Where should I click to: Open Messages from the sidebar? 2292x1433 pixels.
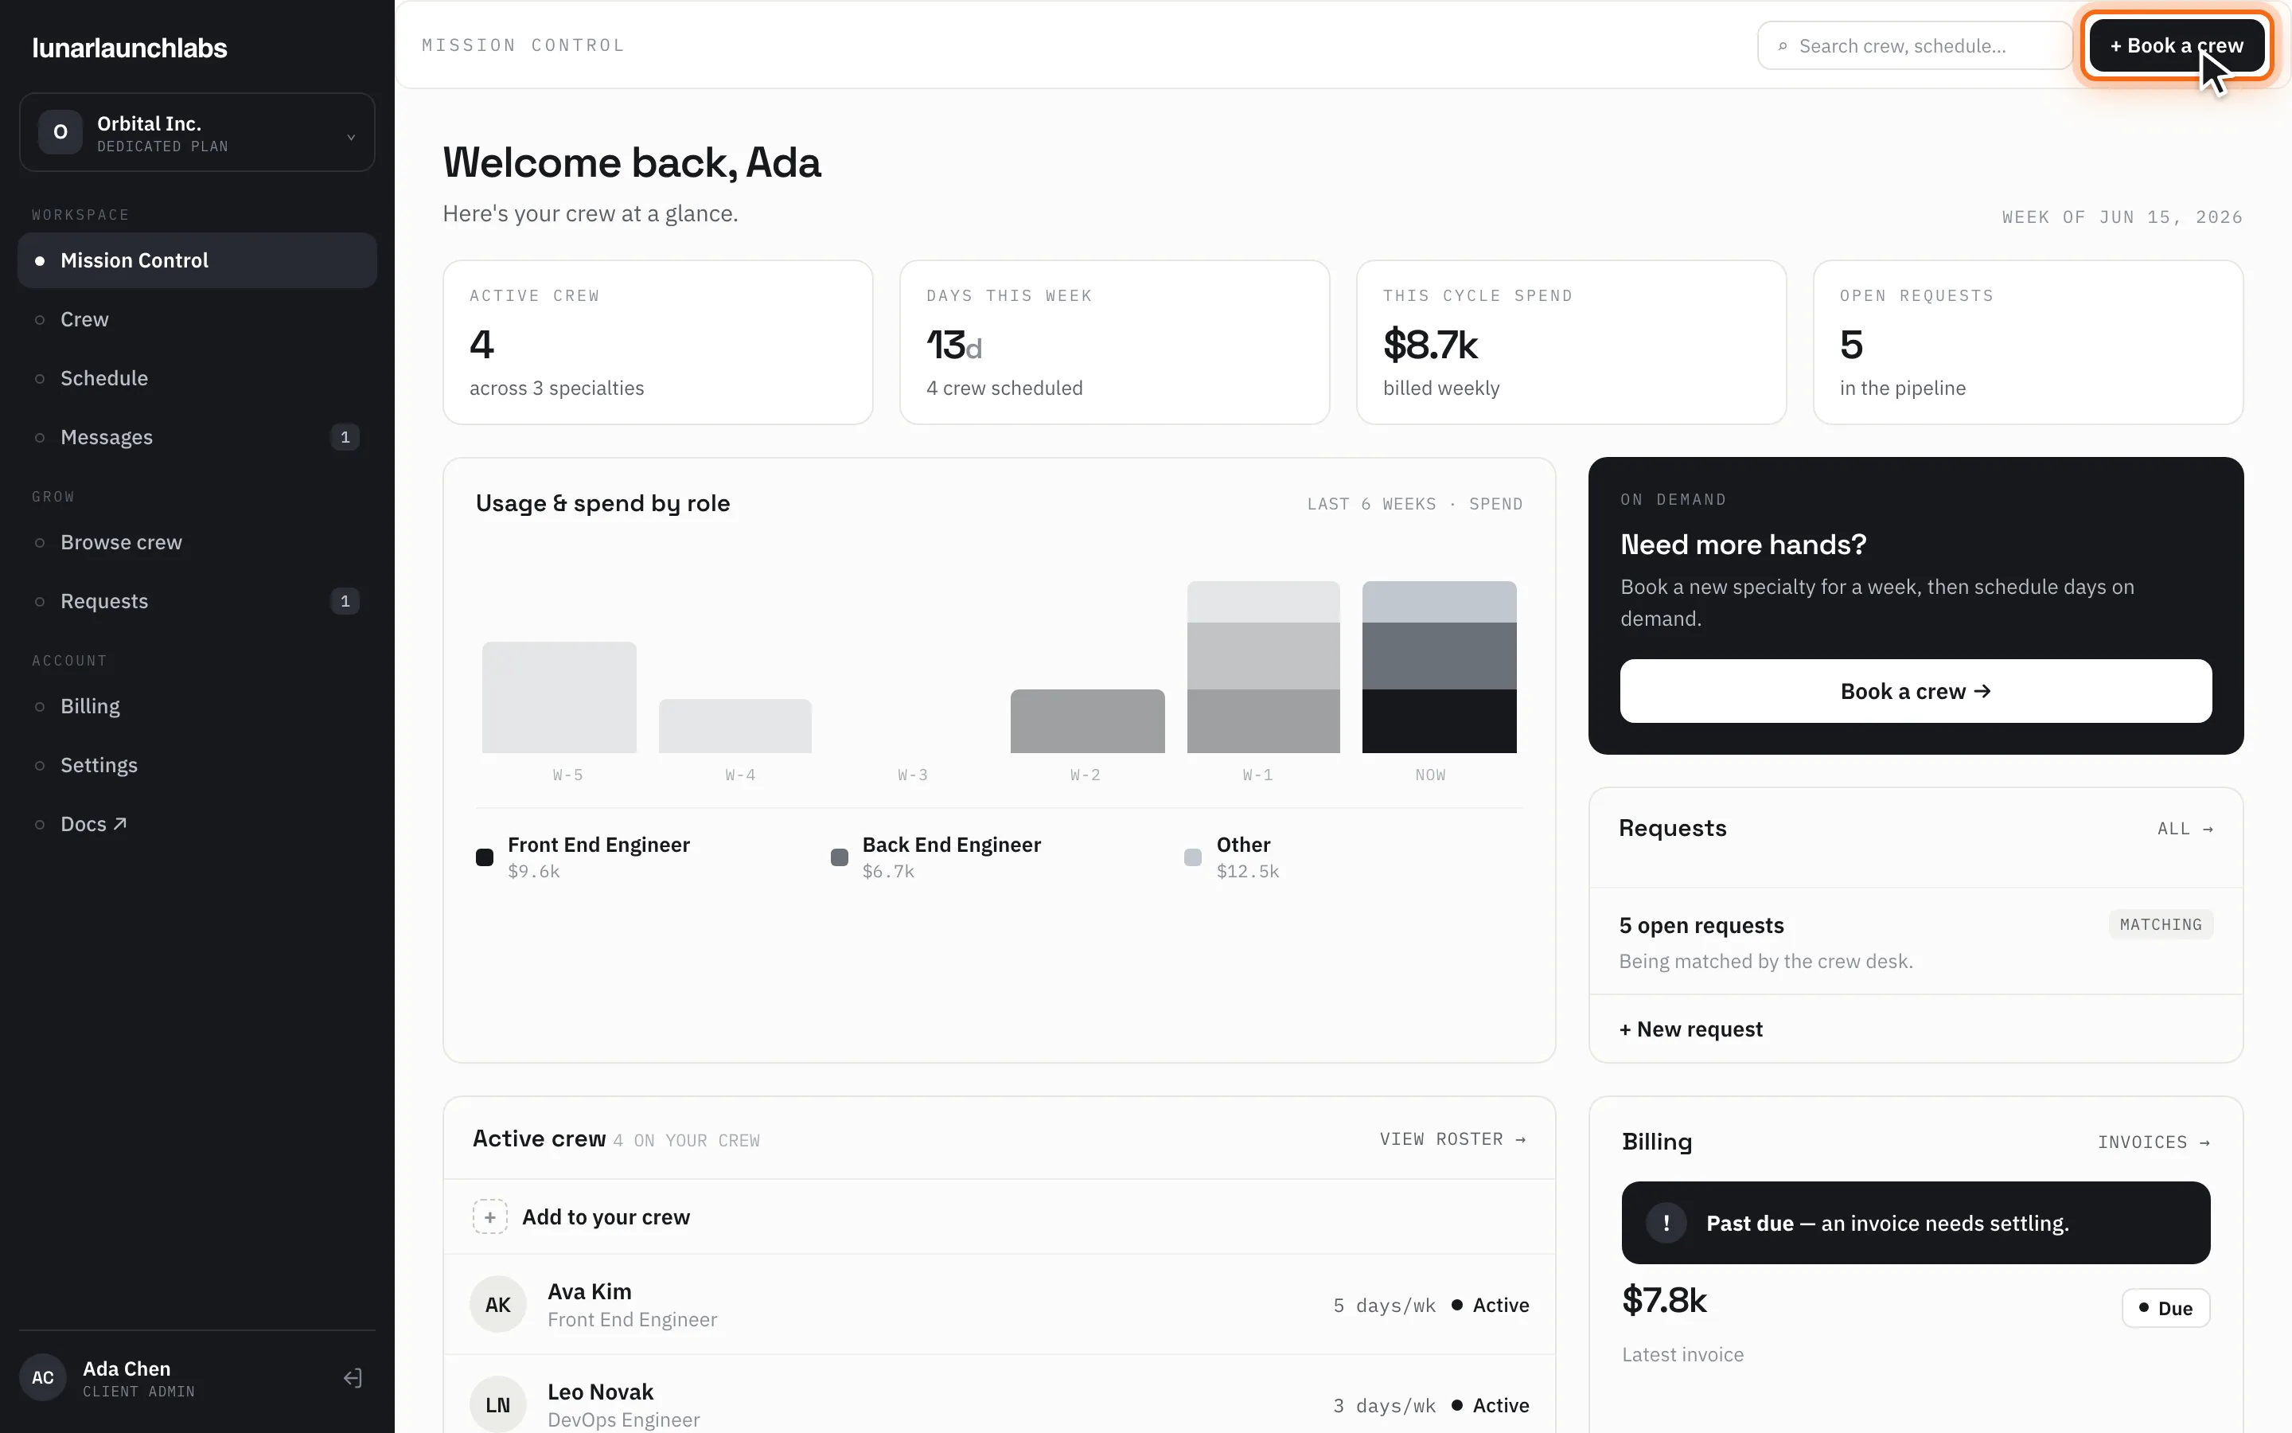[x=197, y=437]
